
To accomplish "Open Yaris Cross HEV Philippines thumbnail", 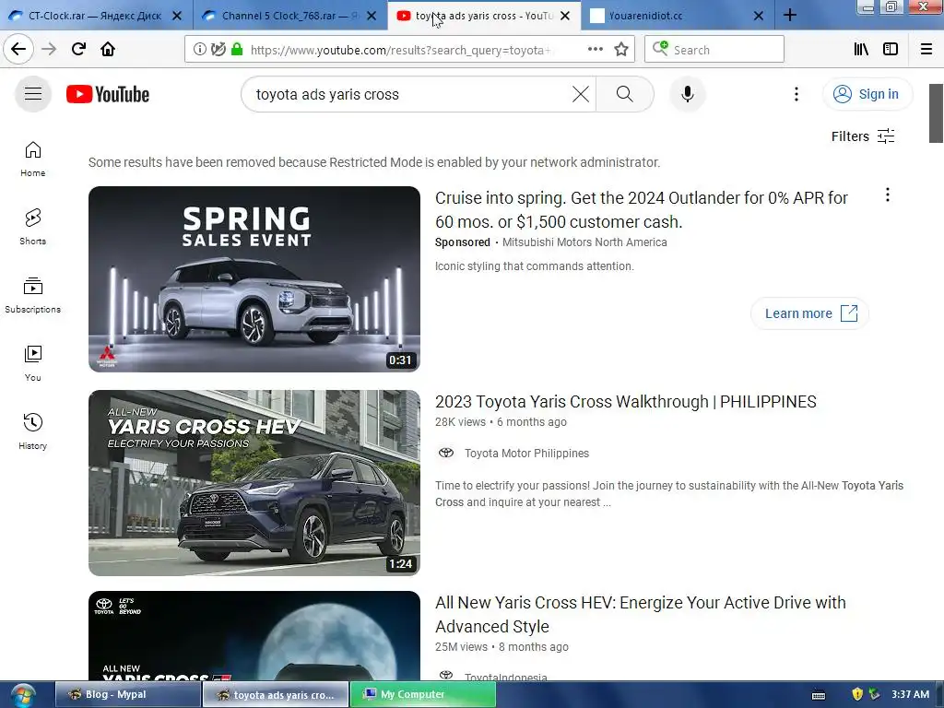I will 254,483.
